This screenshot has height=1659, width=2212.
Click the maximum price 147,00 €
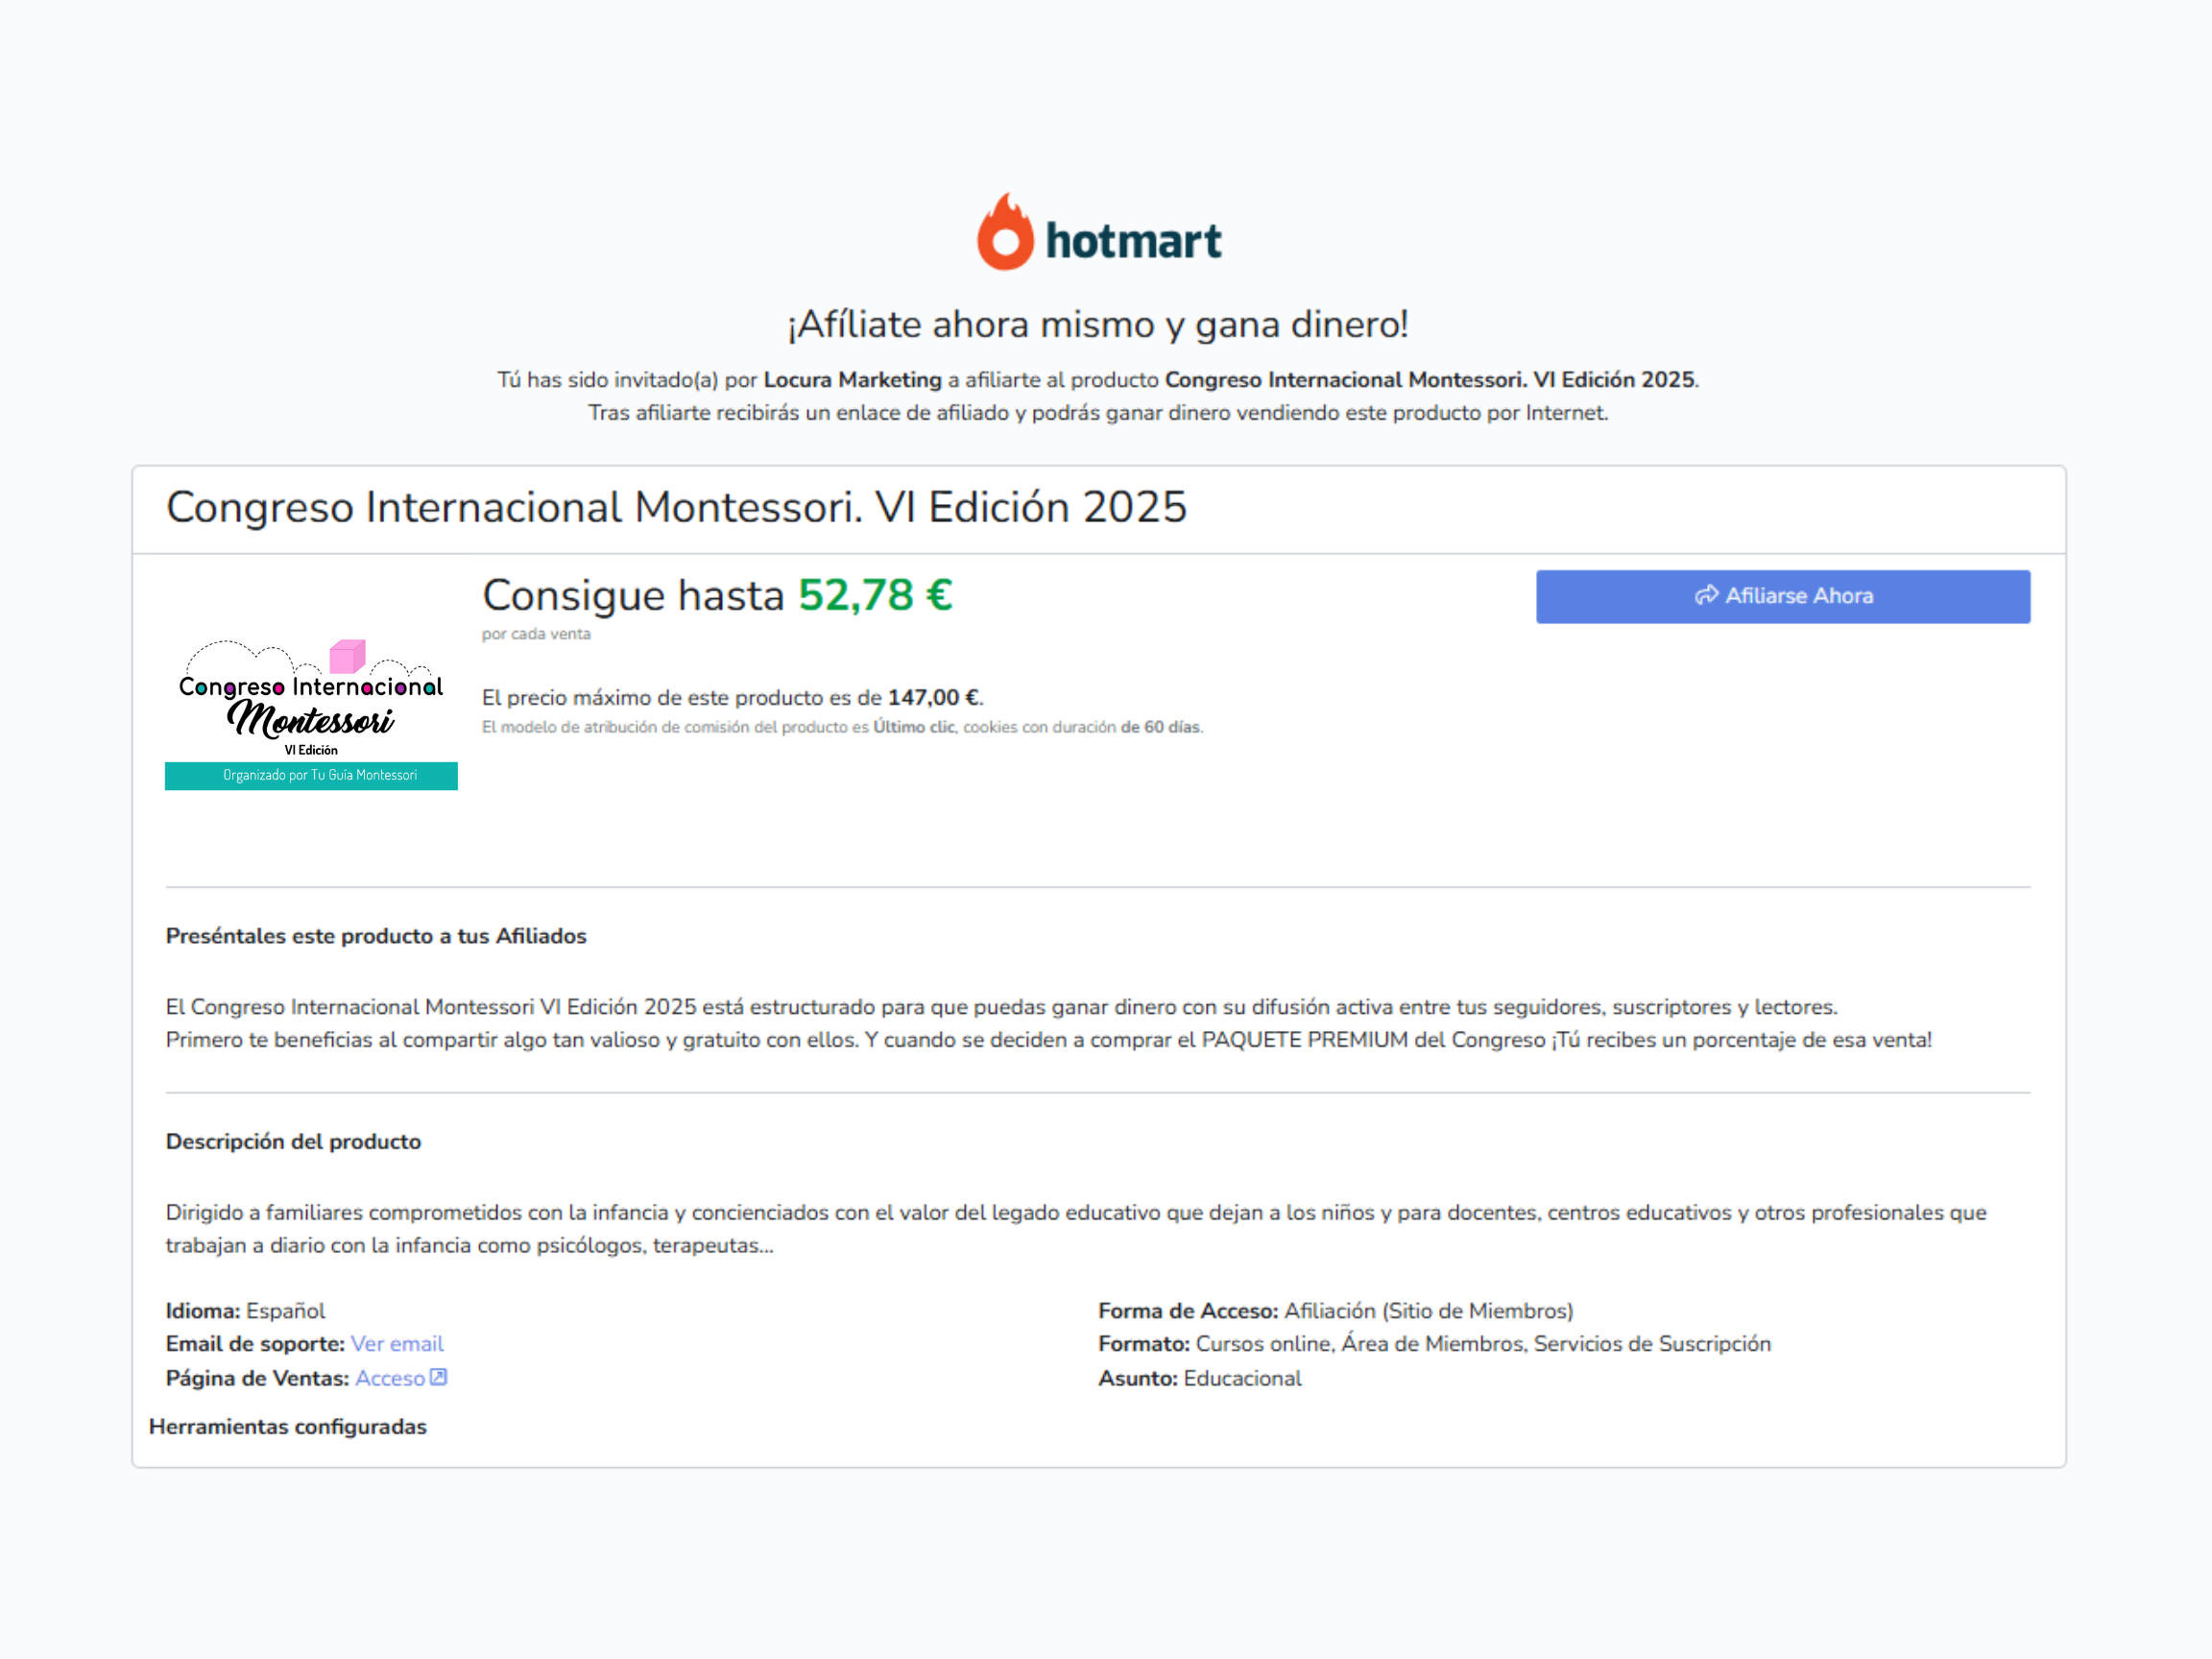933,698
